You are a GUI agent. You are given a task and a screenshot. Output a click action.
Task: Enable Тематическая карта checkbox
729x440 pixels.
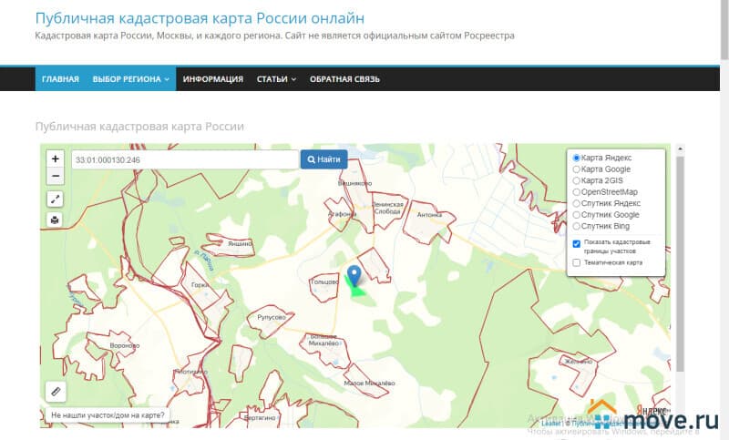coord(577,262)
